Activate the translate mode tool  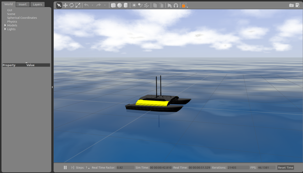coord(65,5)
